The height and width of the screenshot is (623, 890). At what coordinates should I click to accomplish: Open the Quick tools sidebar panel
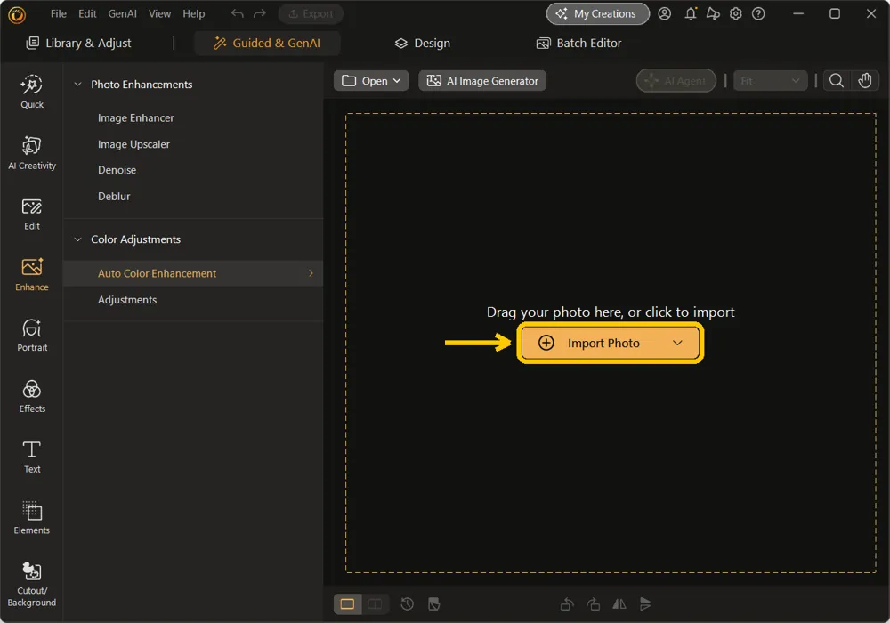(x=32, y=92)
